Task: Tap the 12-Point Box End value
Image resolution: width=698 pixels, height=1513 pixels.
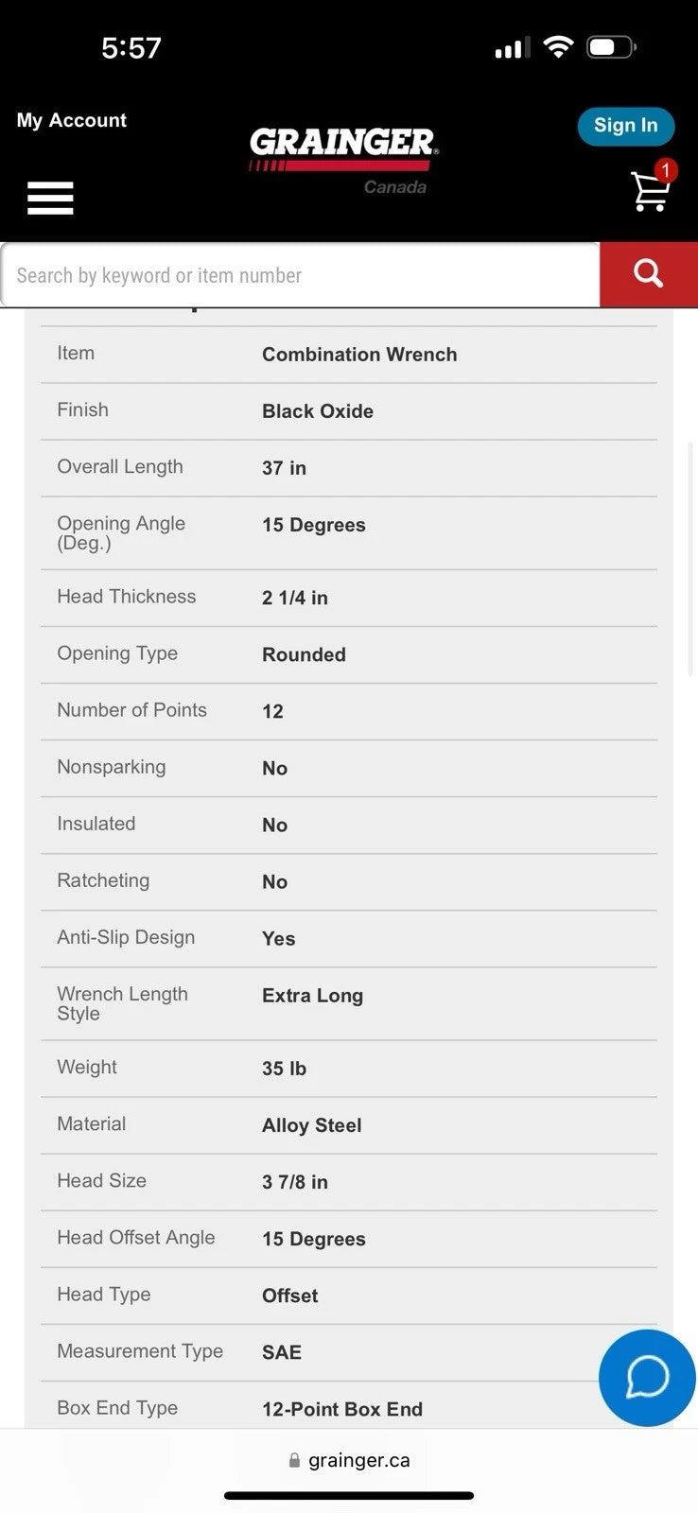Action: (x=342, y=1409)
